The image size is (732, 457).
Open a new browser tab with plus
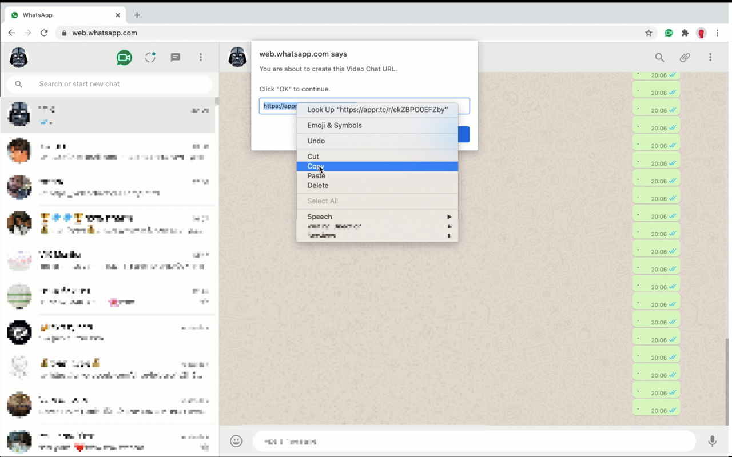137,15
